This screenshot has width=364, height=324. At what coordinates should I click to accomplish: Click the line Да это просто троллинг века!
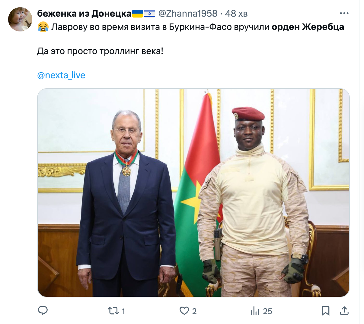(100, 51)
